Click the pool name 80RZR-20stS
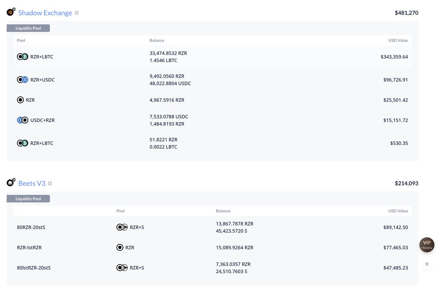 tap(31, 227)
